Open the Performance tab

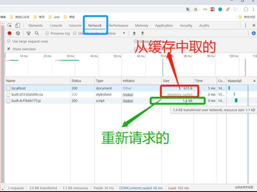click(x=118, y=25)
